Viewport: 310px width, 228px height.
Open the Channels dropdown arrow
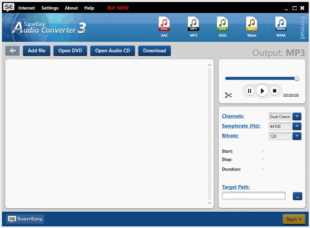(297, 117)
